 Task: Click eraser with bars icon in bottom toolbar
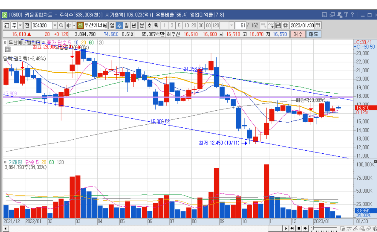(363, 228)
